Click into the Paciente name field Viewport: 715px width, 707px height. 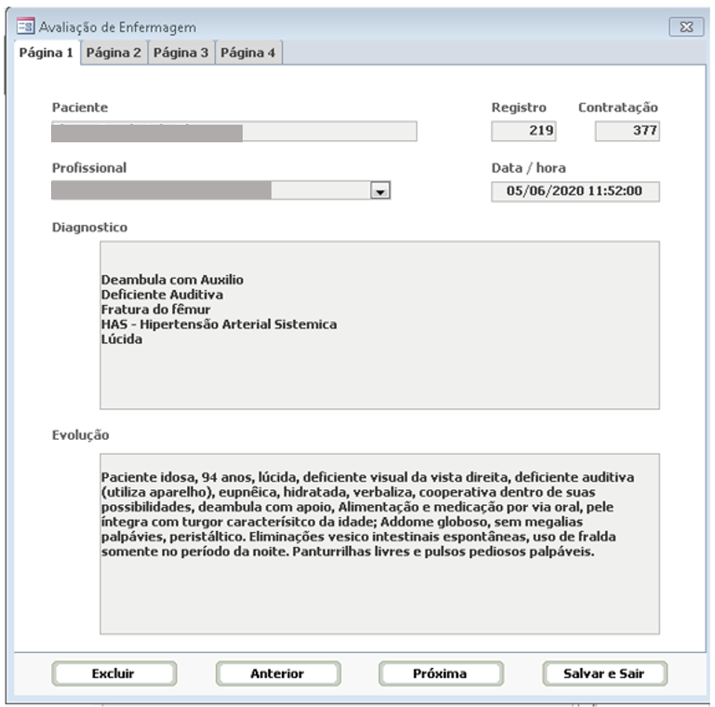(x=233, y=132)
